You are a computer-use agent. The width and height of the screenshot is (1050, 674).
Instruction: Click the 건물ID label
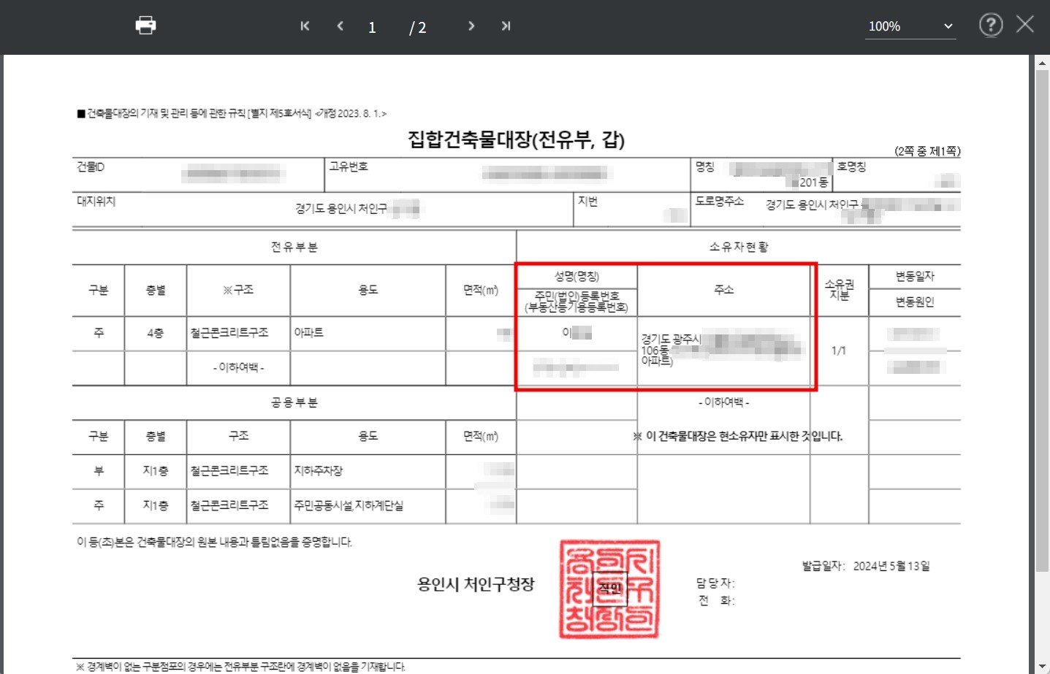pos(91,167)
